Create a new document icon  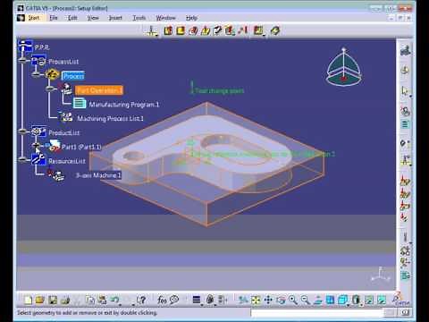tap(28, 300)
